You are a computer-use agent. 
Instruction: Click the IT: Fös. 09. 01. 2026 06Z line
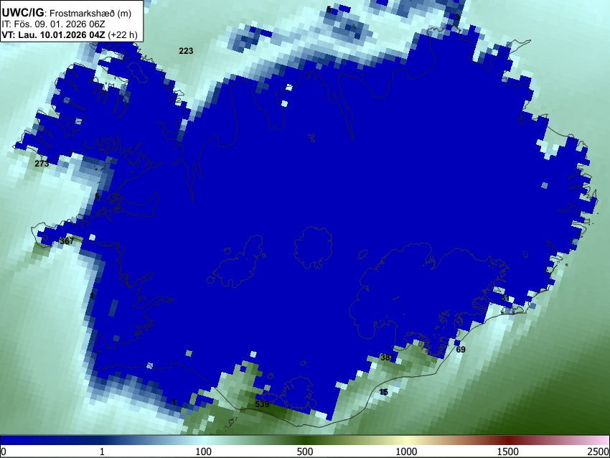click(53, 24)
